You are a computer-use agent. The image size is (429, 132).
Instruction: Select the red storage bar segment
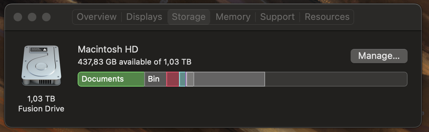click(173, 79)
